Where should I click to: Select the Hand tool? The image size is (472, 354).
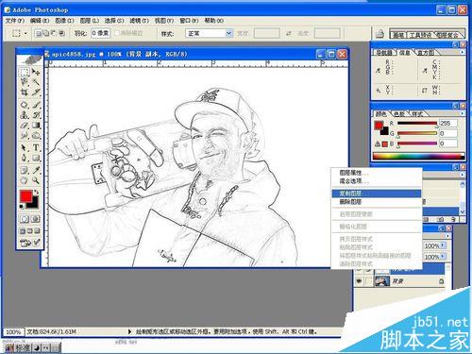coord(24,180)
